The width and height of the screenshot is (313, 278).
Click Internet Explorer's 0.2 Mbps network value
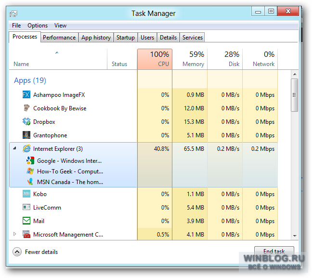[x=263, y=149]
